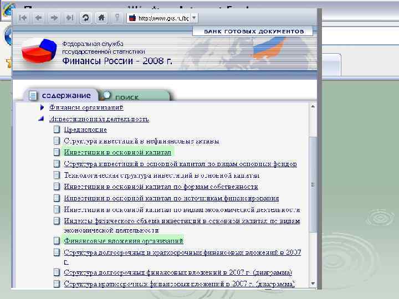This screenshot has width=399, height=299.
Task: Collapse the Инвестиционная деятельность tree node
Action: point(42,118)
